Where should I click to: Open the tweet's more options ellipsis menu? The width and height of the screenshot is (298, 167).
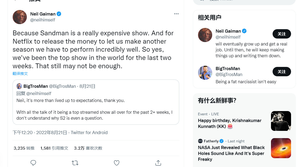[176, 14]
